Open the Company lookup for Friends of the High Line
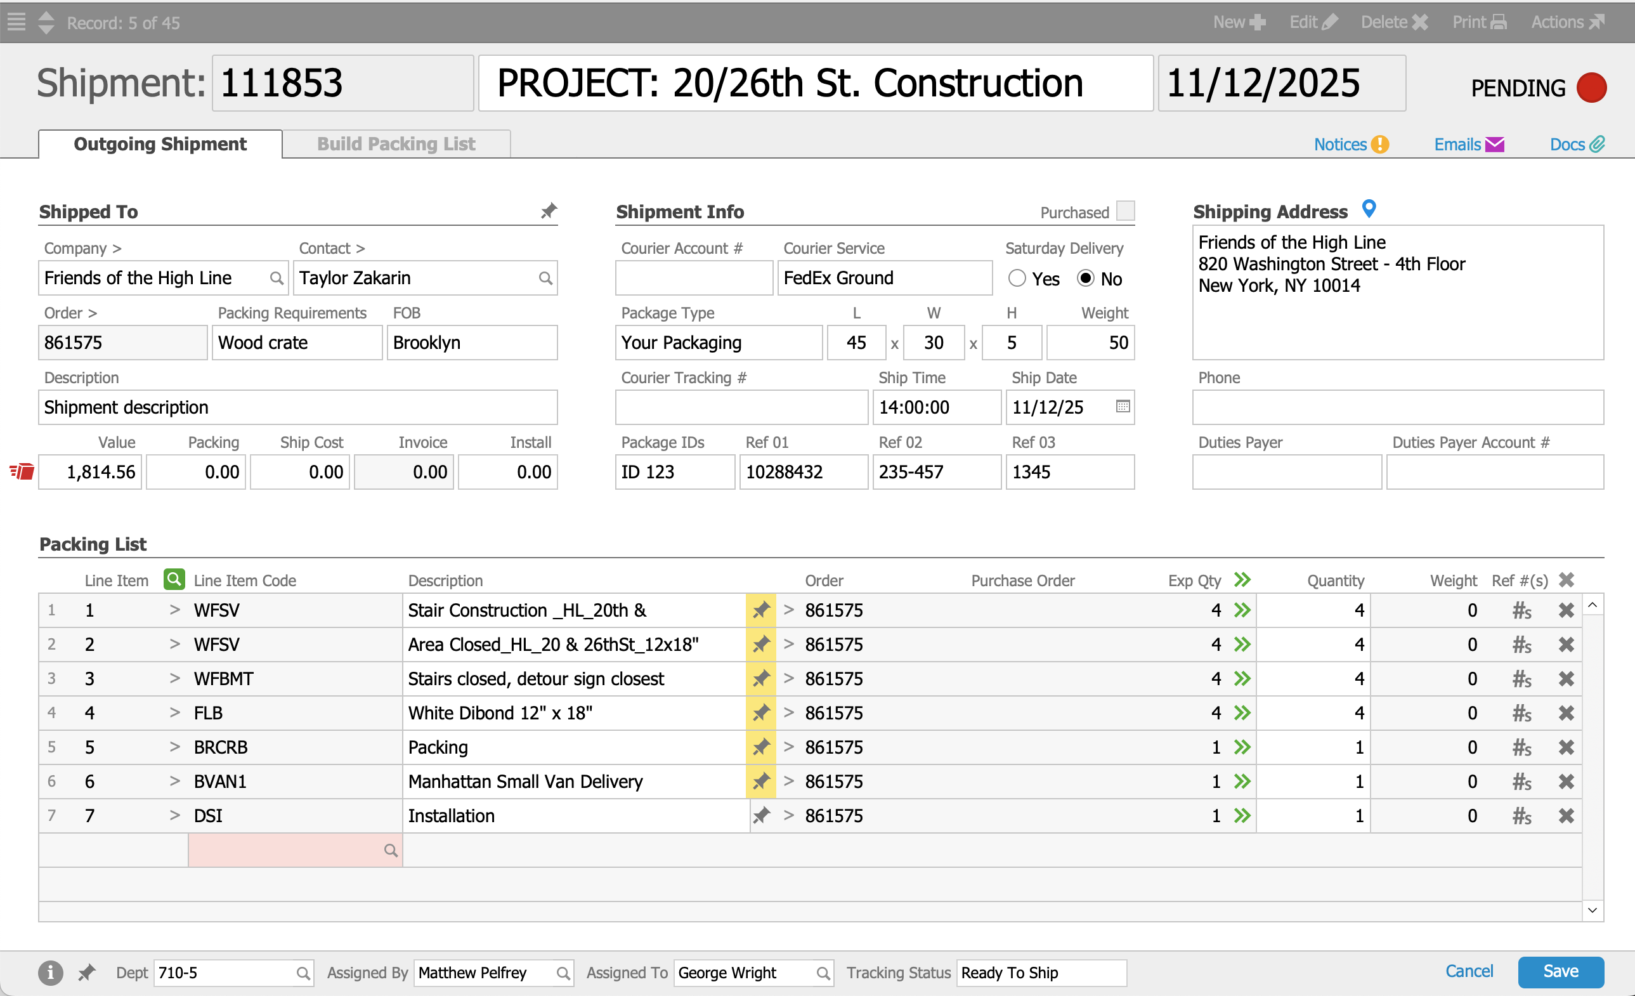The height and width of the screenshot is (996, 1635). click(276, 278)
